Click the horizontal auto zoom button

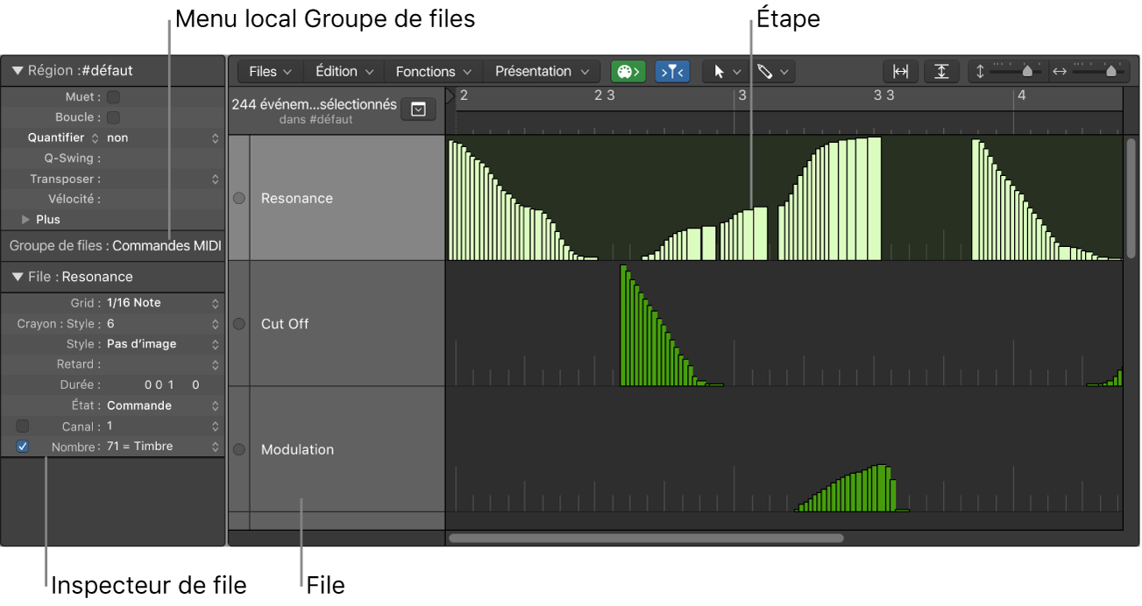900,72
